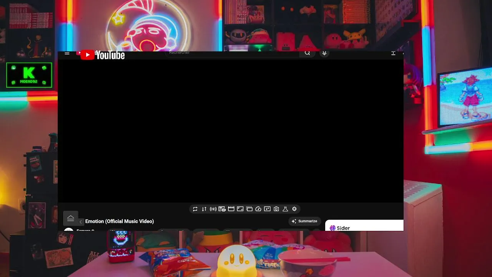
Task: Collapse using the left chevron beside title
Action: coord(81,222)
